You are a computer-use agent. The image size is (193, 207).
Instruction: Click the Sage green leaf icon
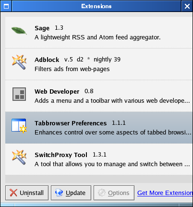19,31
